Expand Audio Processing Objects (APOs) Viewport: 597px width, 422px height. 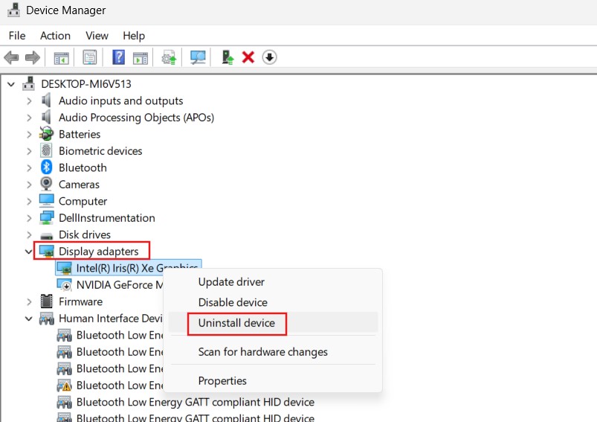coord(29,118)
